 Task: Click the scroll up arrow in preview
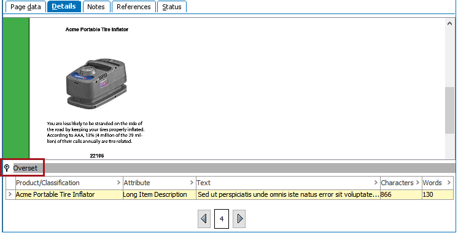pos(449,23)
